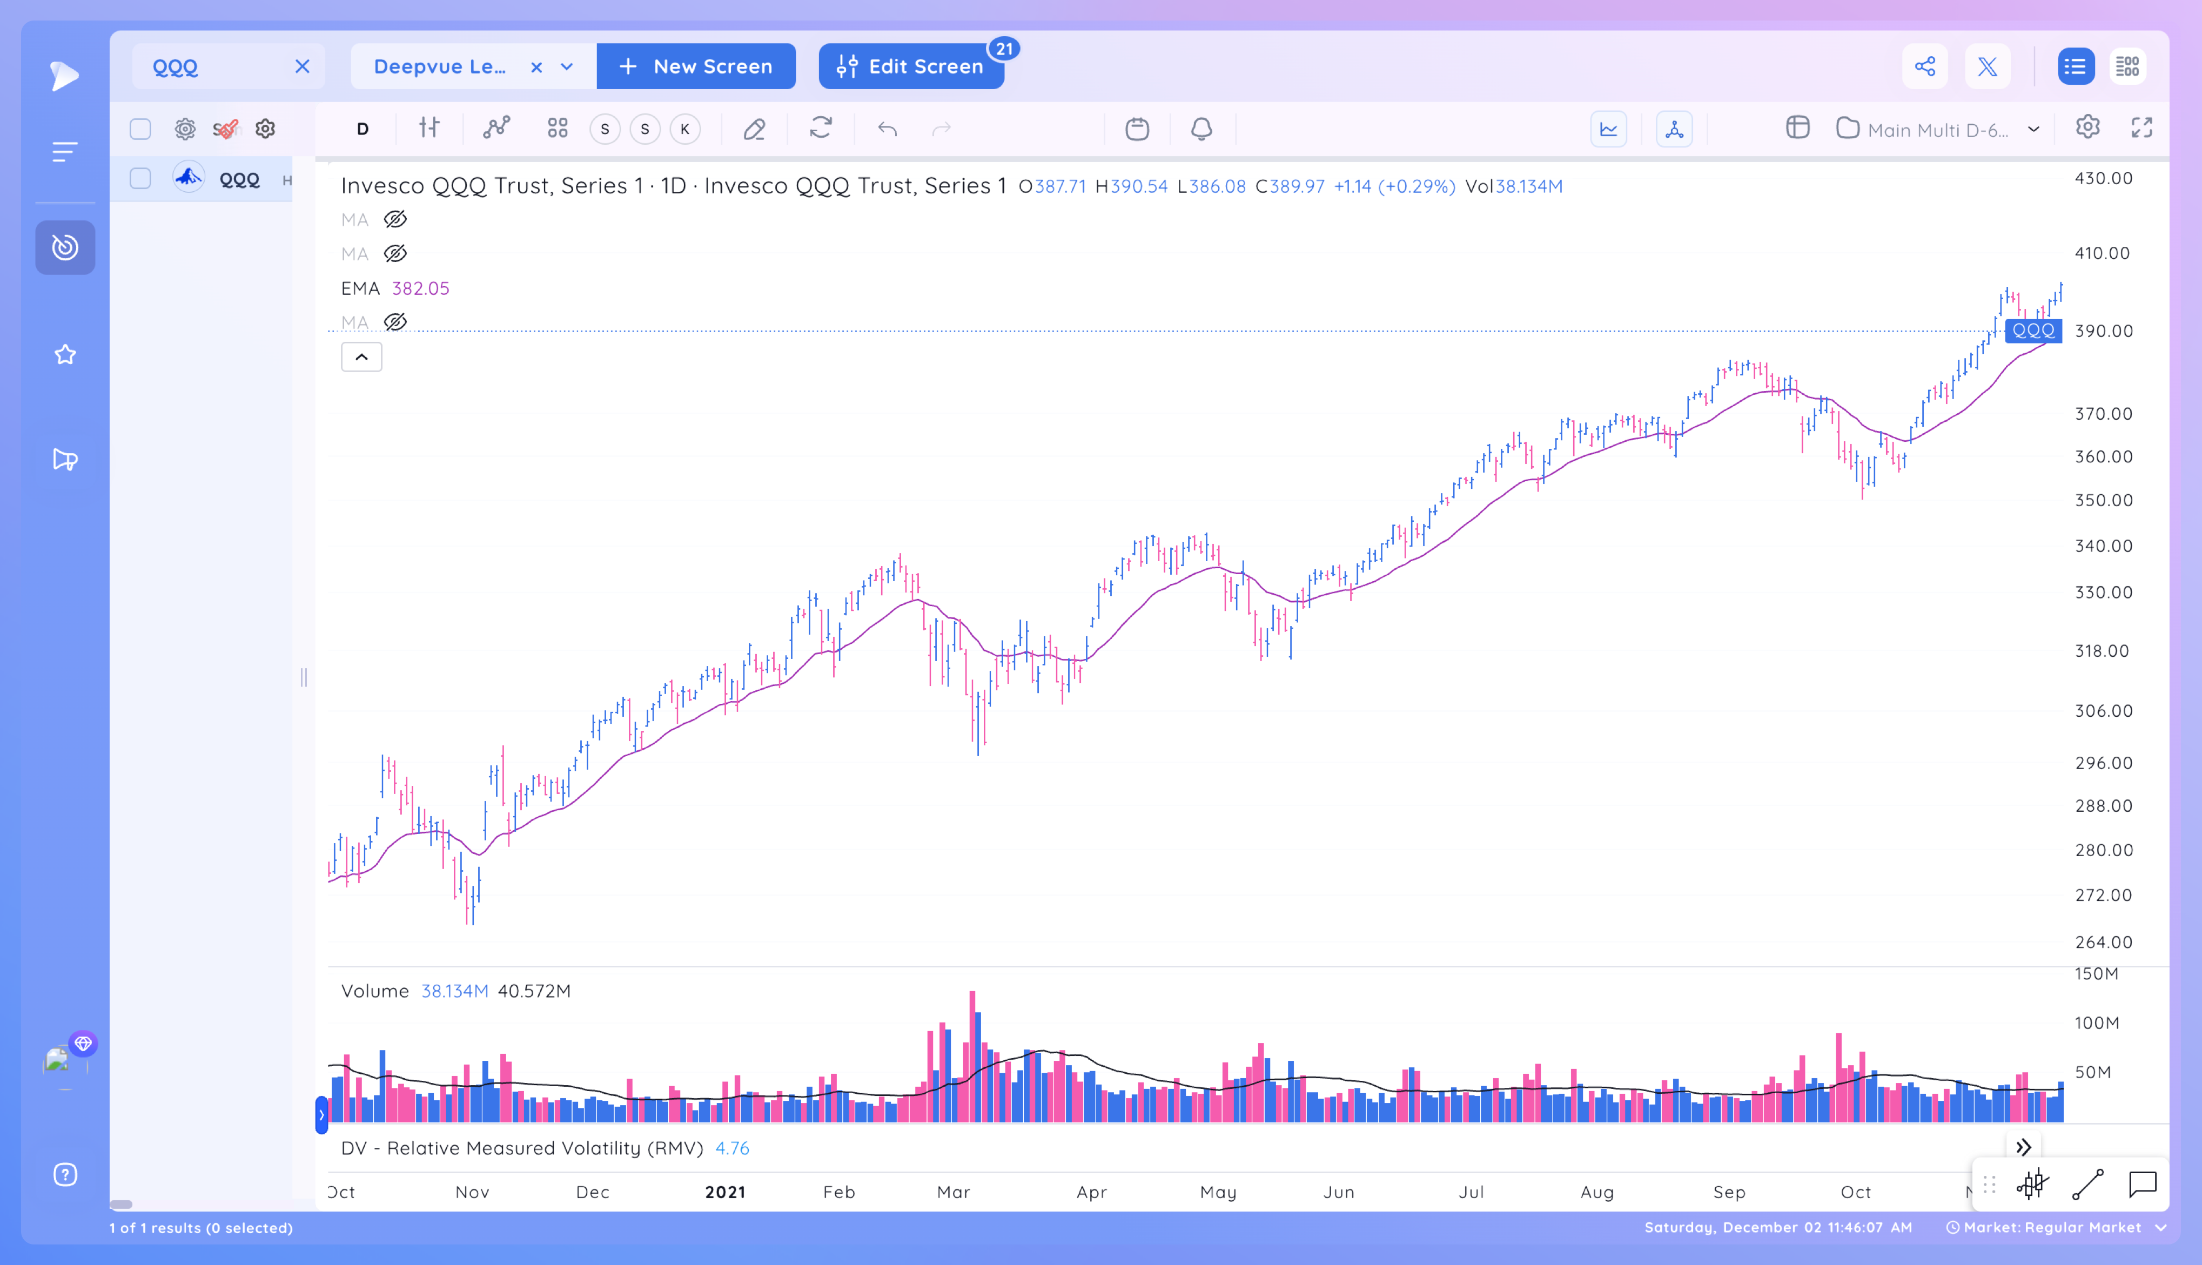Image resolution: width=2202 pixels, height=1265 pixels.
Task: Click the New Screen button
Action: 696,66
